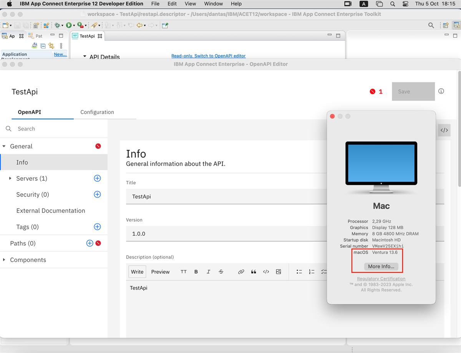Collapse the General section
The image size is (461, 353).
pyautogui.click(x=4, y=146)
